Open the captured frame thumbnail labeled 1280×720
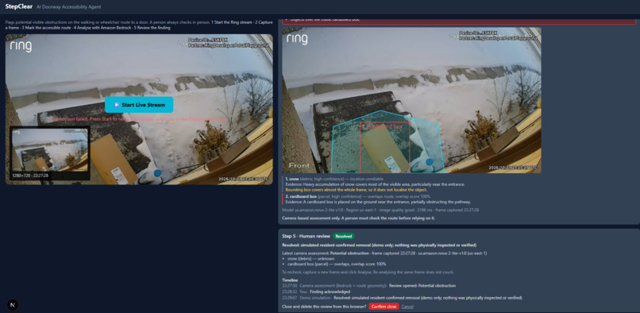The image size is (640, 313). click(x=50, y=153)
